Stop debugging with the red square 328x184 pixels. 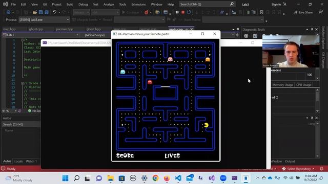pyautogui.click(x=183, y=12)
